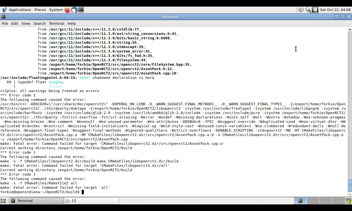Screen dimensions: 352x211
Task: Open the volume control speaker icon
Action: pos(301,10)
